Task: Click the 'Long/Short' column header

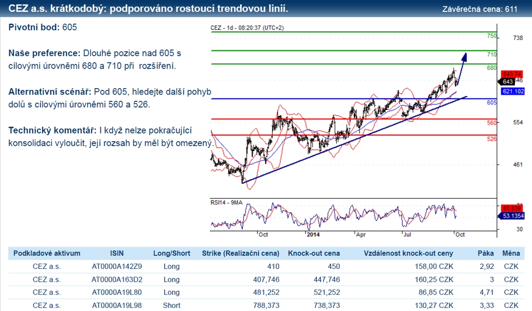Action: click(171, 253)
